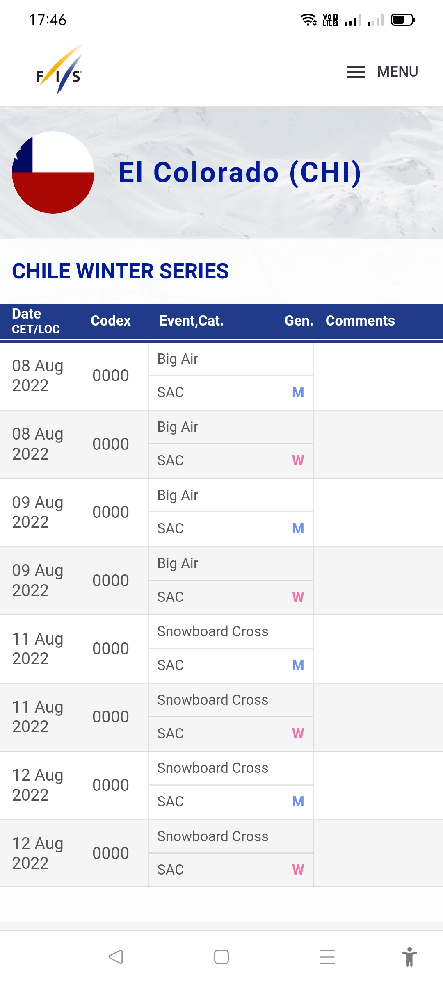Tap the FIS logo
The image size is (443, 984).
pyautogui.click(x=59, y=71)
